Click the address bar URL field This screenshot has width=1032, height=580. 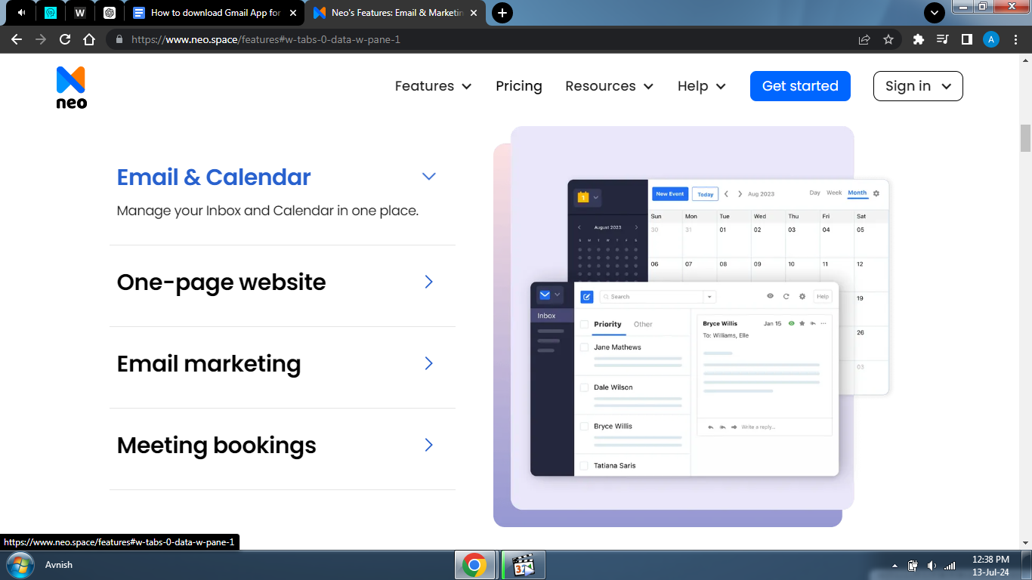[x=484, y=39]
